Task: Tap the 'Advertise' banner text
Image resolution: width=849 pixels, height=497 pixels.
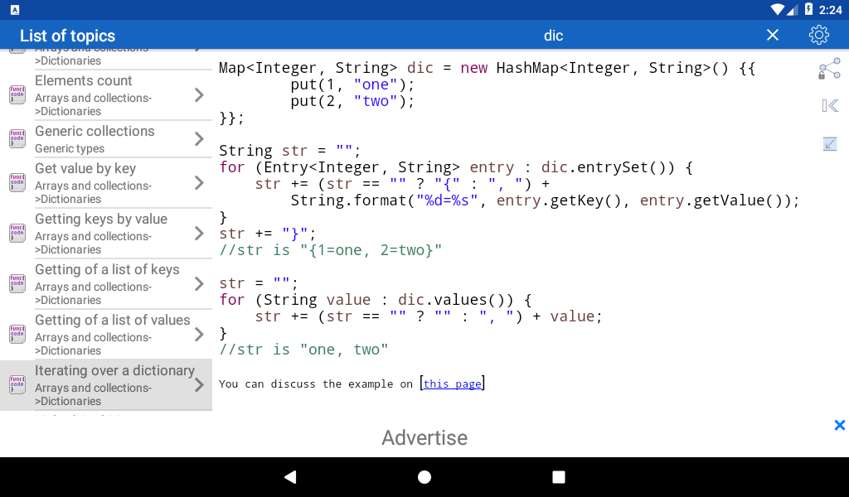Action: pos(424,437)
